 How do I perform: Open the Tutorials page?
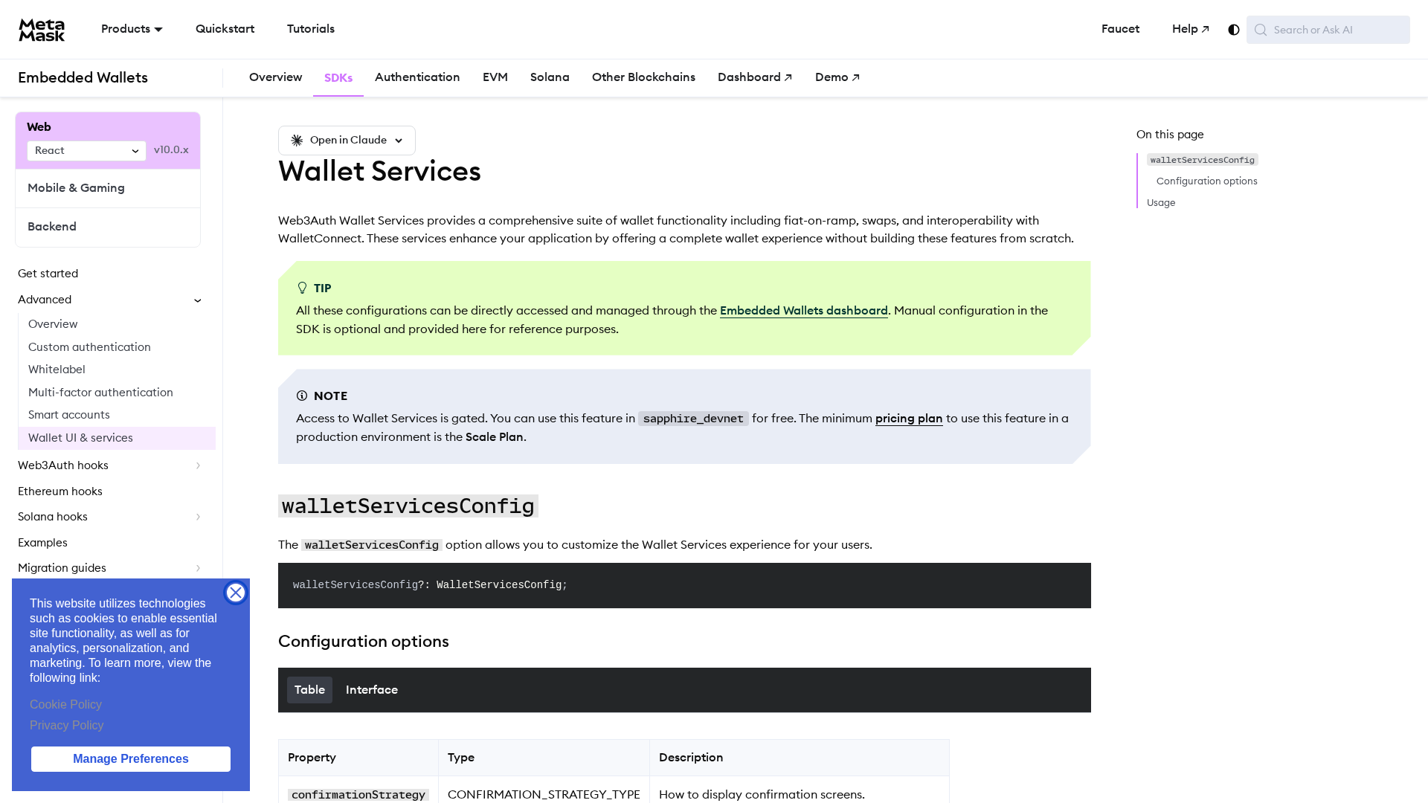311,29
